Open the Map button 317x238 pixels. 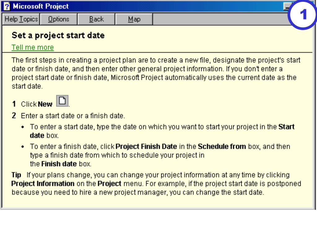[x=134, y=19]
